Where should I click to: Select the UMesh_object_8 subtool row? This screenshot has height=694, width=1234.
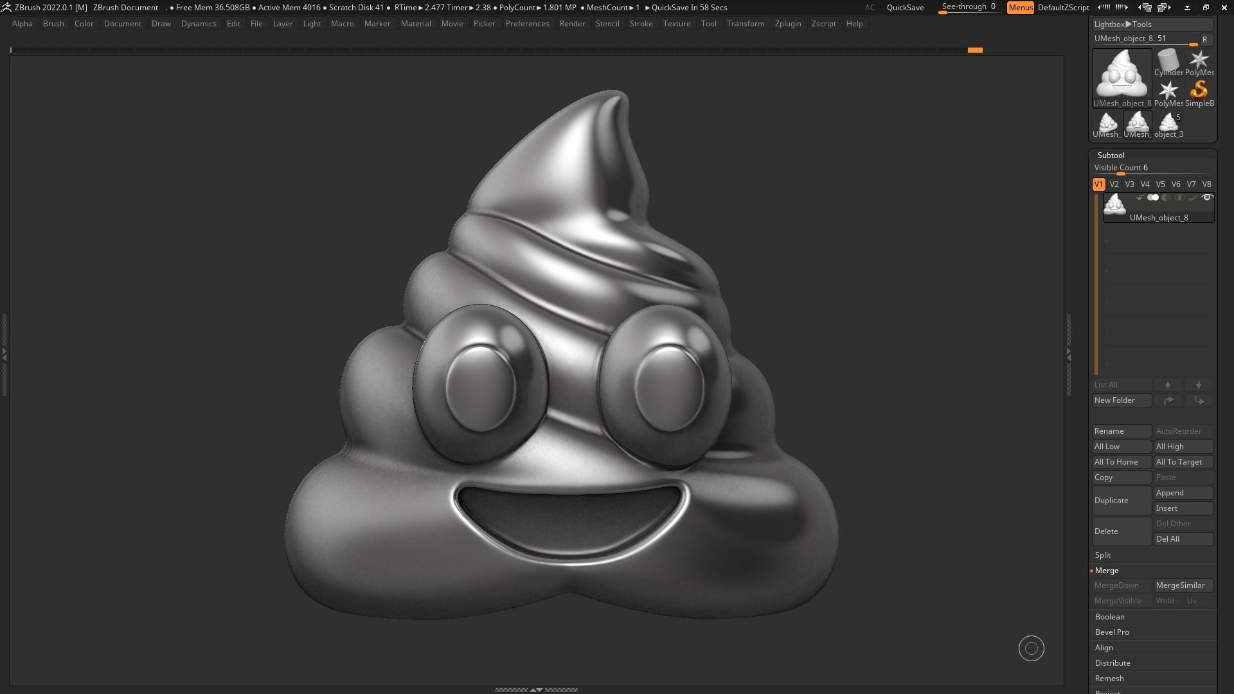pyautogui.click(x=1158, y=208)
